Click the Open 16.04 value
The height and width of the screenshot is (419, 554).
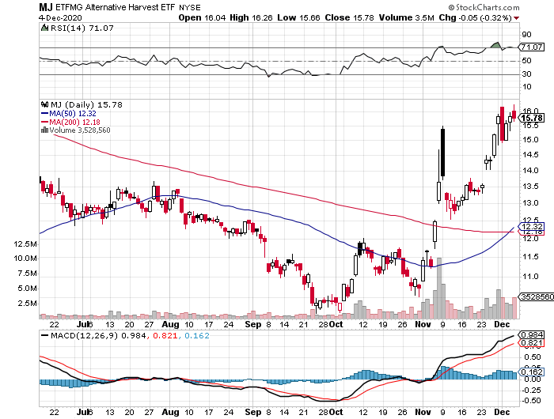pos(202,17)
